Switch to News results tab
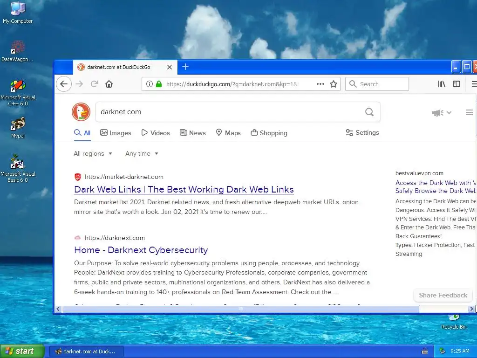 coord(192,133)
